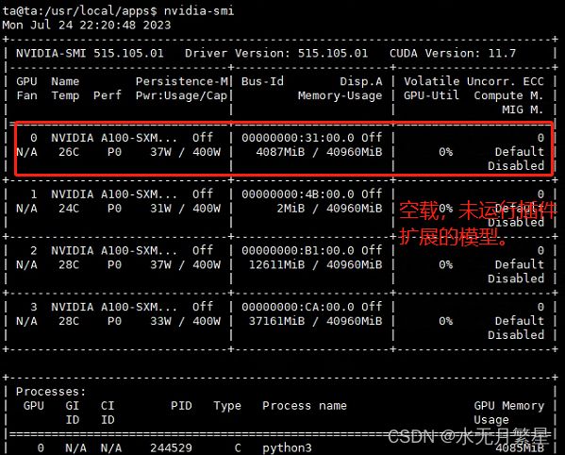565x455 pixels.
Task: Click the Fan header label
Action: [x=26, y=95]
